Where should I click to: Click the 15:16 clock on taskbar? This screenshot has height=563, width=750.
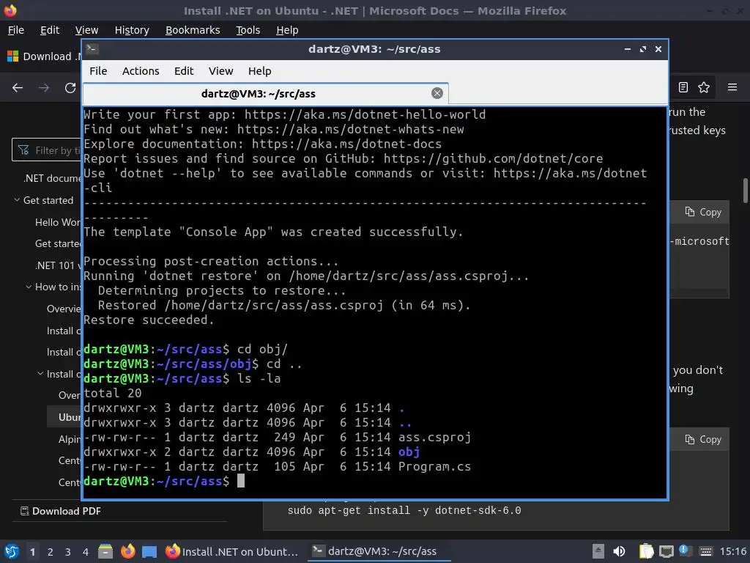click(732, 551)
